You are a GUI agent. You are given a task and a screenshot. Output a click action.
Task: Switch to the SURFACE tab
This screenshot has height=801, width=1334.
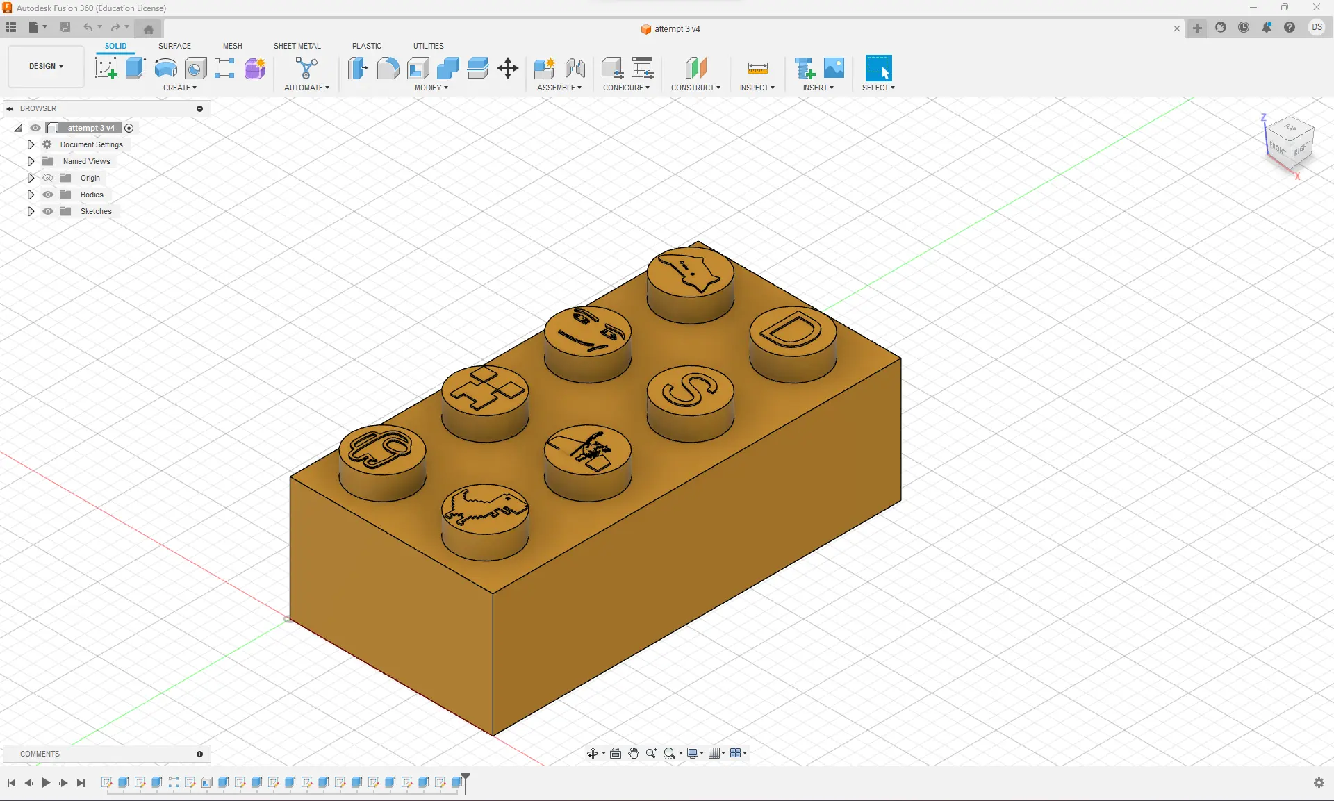(174, 46)
